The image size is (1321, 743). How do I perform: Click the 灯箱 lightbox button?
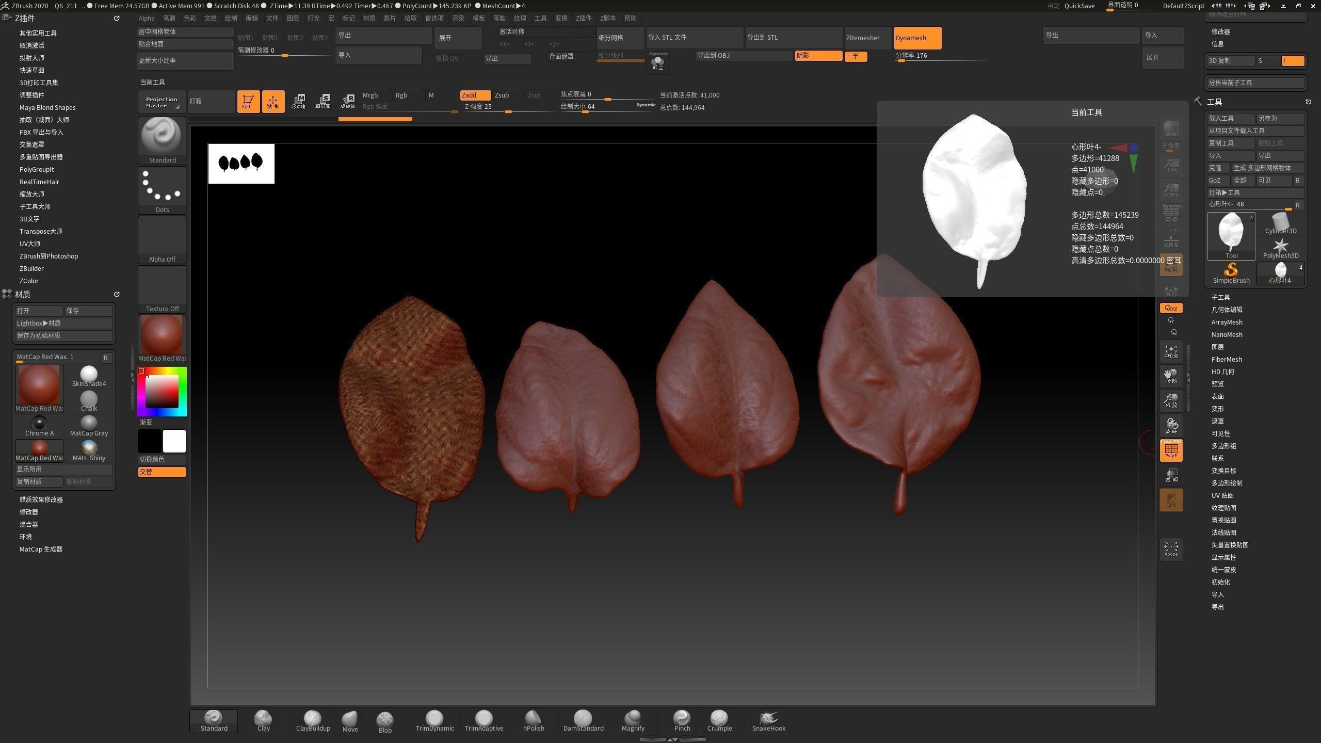(x=211, y=101)
